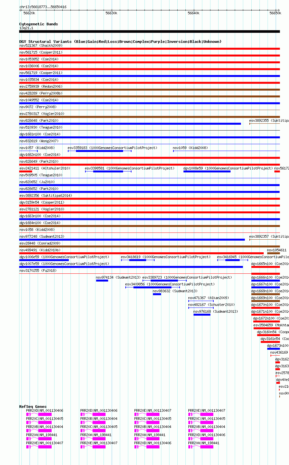
Task: Click the Cytogenetic Bands track title
Action: coord(39,24)
